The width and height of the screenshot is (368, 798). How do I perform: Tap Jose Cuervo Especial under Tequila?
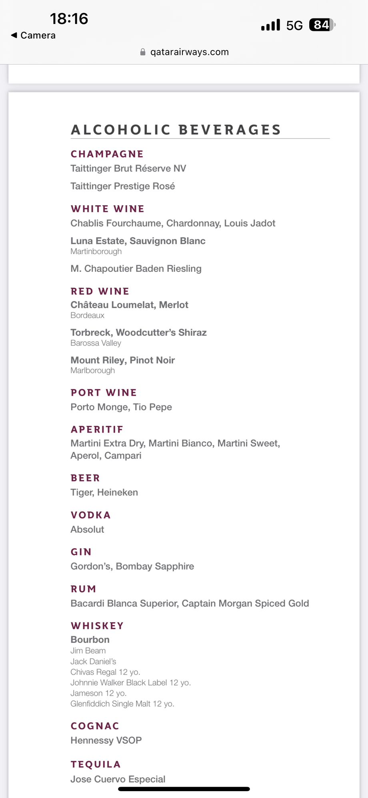coord(118,779)
